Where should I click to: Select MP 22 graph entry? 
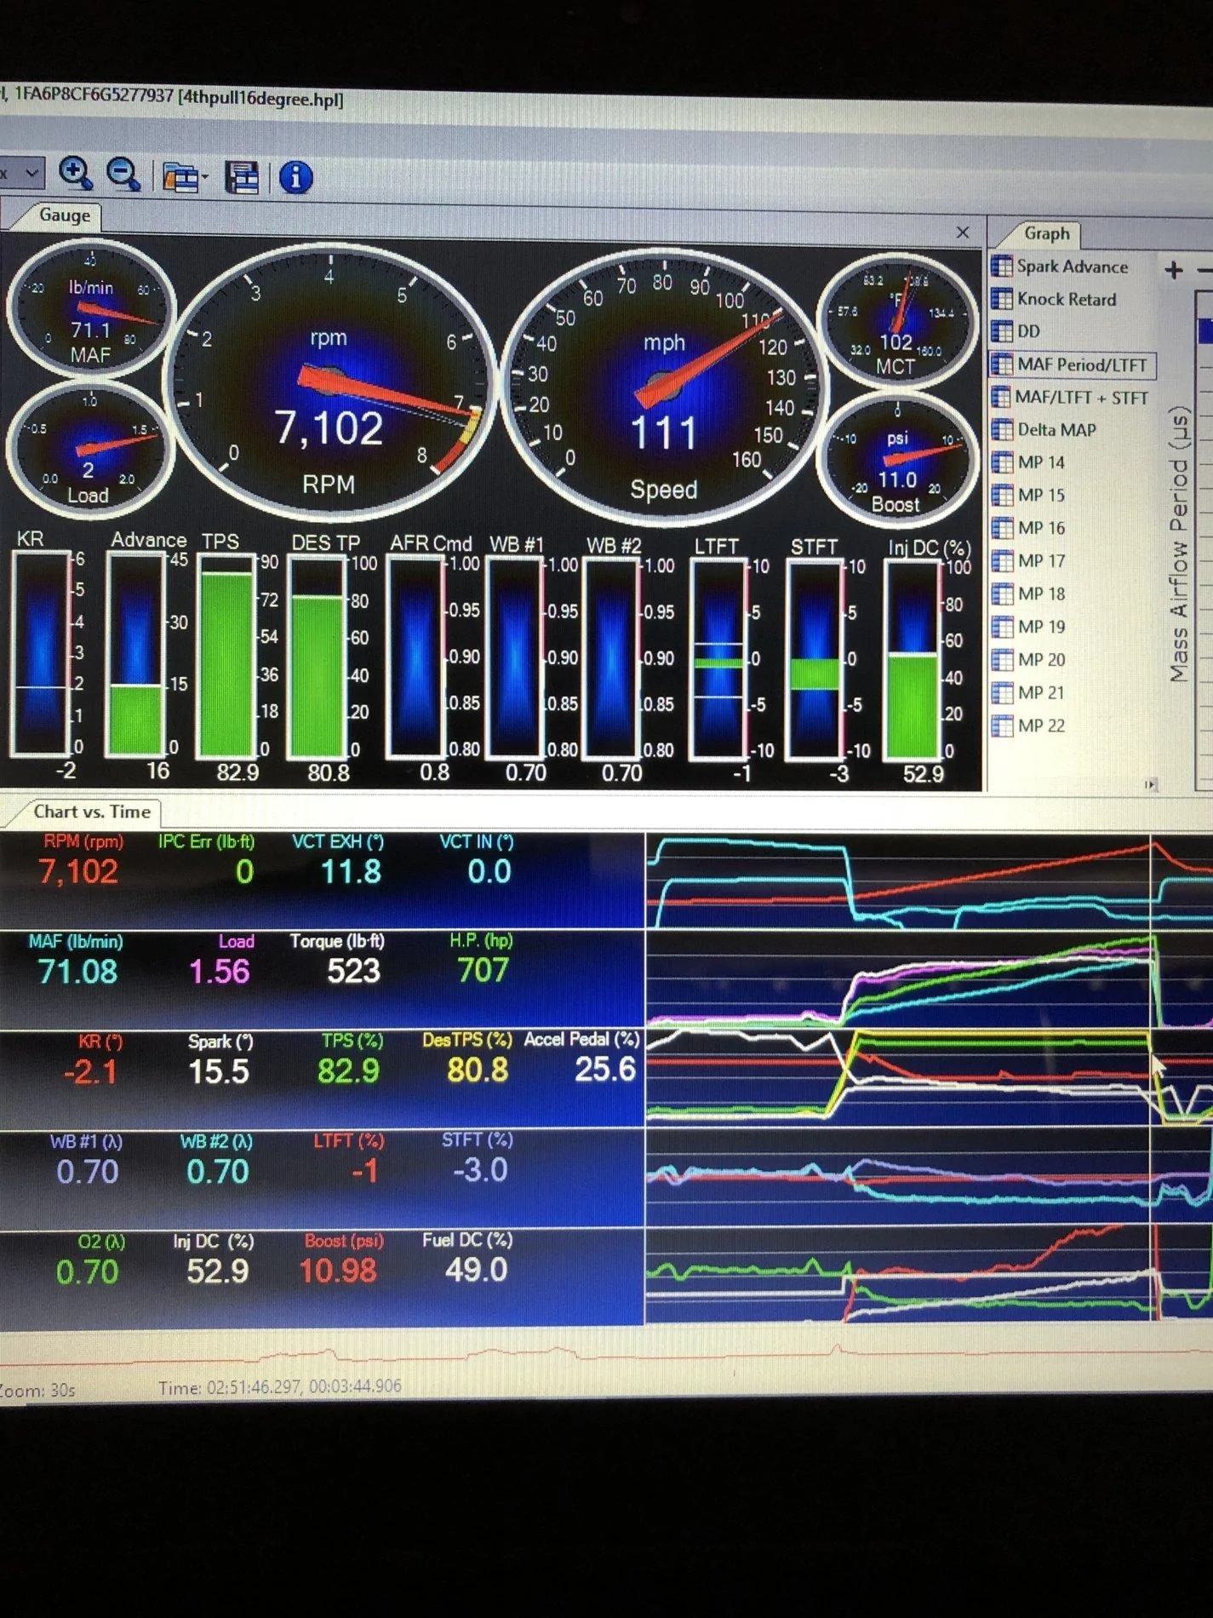tap(1041, 726)
